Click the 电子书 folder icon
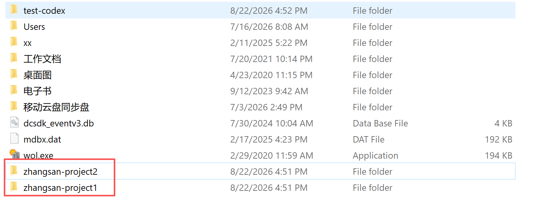 [14, 90]
